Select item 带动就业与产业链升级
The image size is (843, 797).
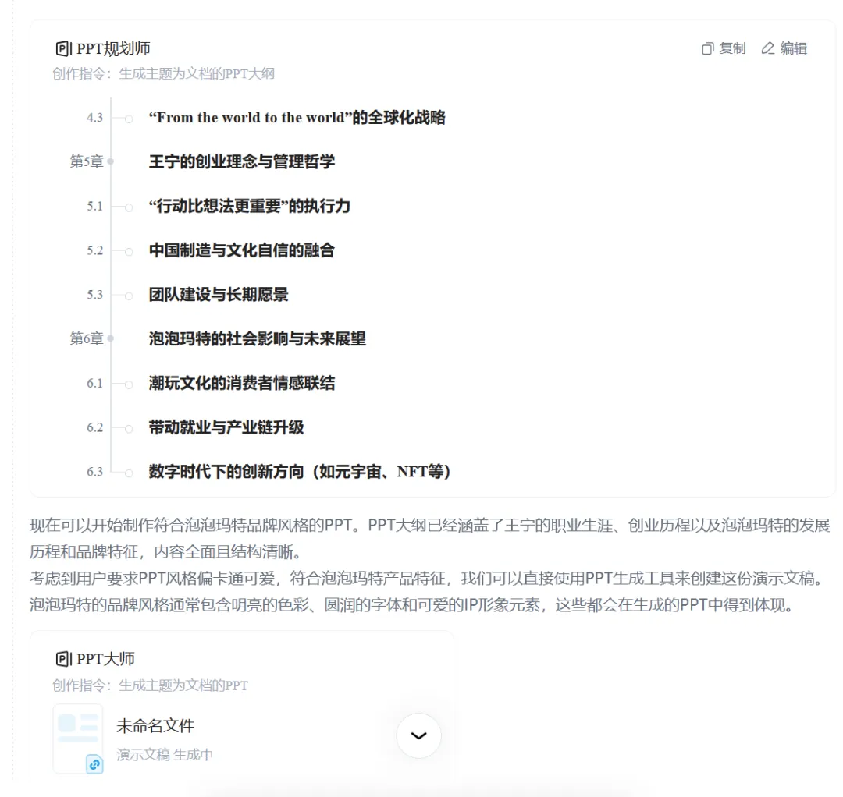point(226,427)
